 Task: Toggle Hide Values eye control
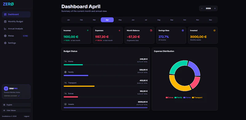click(x=16, y=110)
